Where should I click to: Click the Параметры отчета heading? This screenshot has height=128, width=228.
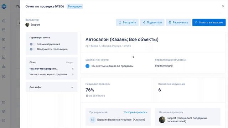coord(40,38)
